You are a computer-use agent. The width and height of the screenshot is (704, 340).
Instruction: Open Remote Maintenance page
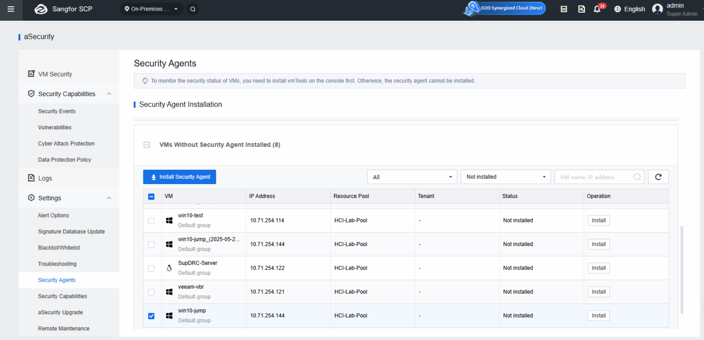click(x=64, y=329)
